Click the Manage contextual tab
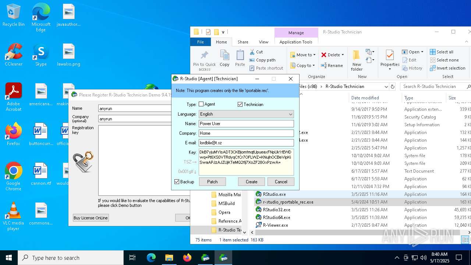471x265 pixels. (x=296, y=32)
